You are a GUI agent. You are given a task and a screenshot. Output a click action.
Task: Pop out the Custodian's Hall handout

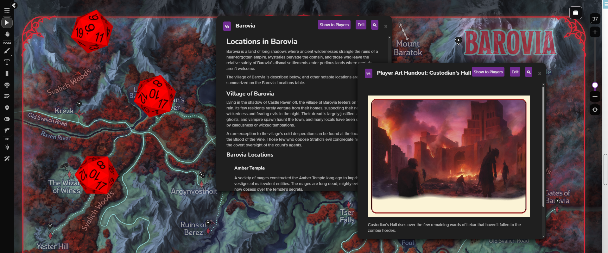click(x=369, y=73)
